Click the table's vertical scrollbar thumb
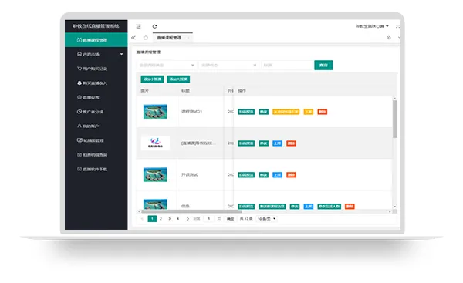Viewport: 463px width, 283px height. point(395,119)
